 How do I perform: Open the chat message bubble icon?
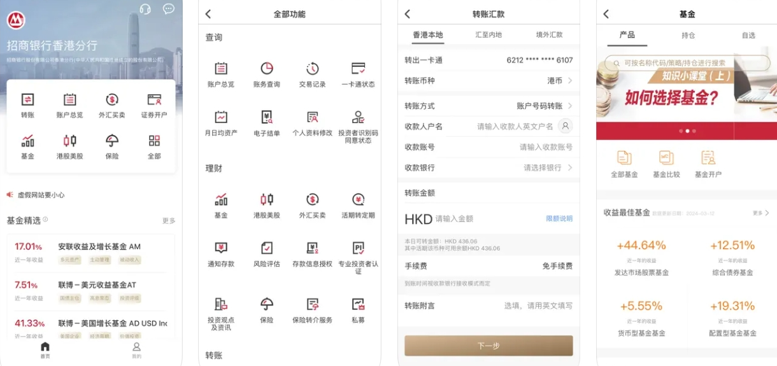[x=168, y=9]
